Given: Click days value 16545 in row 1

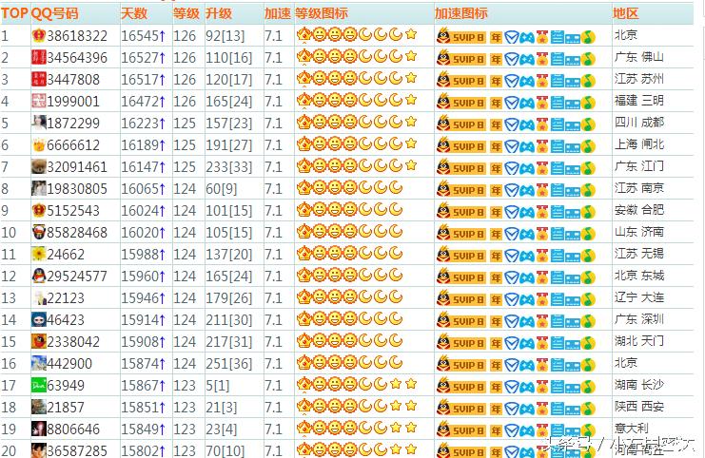Looking at the screenshot, I should coord(141,35).
